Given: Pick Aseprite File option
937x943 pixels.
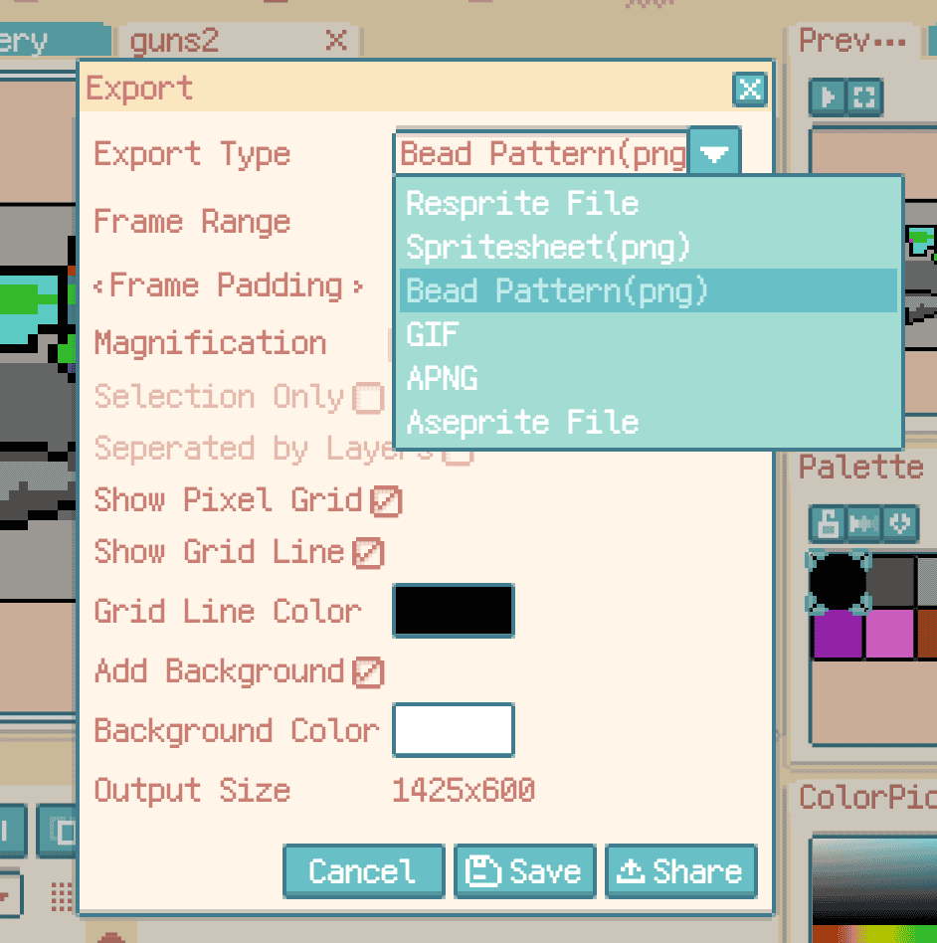Looking at the screenshot, I should (522, 421).
